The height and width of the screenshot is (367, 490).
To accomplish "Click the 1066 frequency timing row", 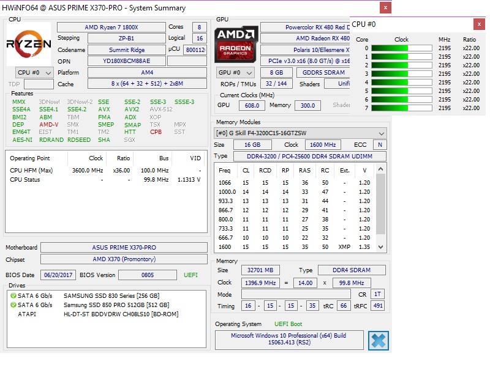I will 295,182.
